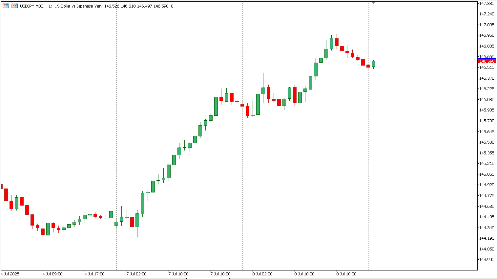Image resolution: width=497 pixels, height=279 pixels.
Task: Click the 145.935 price scale label
Action: [487, 110]
